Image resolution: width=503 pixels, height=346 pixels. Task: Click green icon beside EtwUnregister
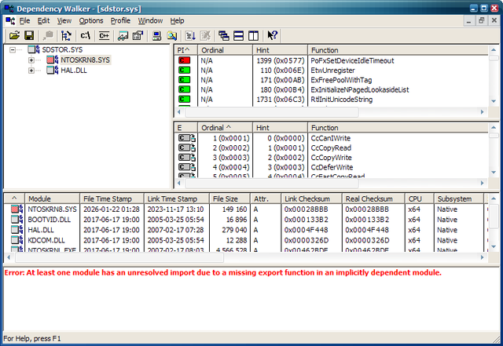tap(184, 70)
